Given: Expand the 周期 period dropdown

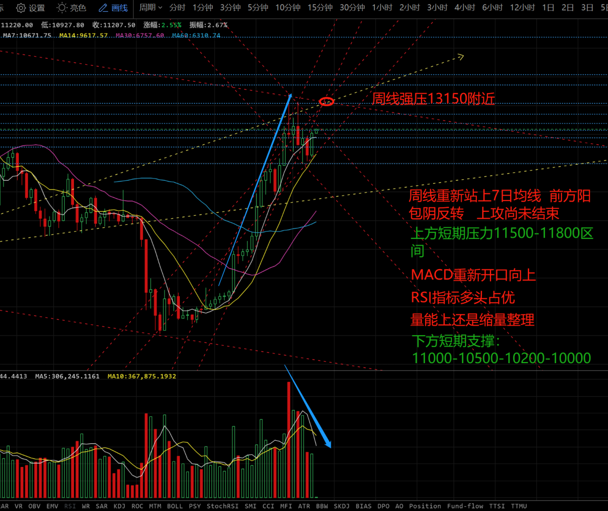Looking at the screenshot, I should (x=150, y=8).
